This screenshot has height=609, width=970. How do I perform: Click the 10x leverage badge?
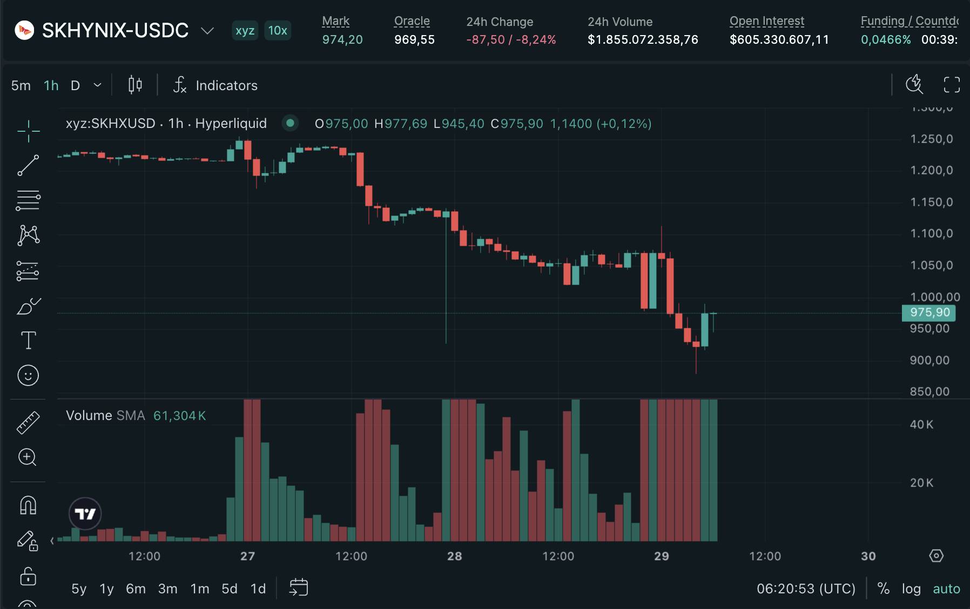(x=278, y=30)
